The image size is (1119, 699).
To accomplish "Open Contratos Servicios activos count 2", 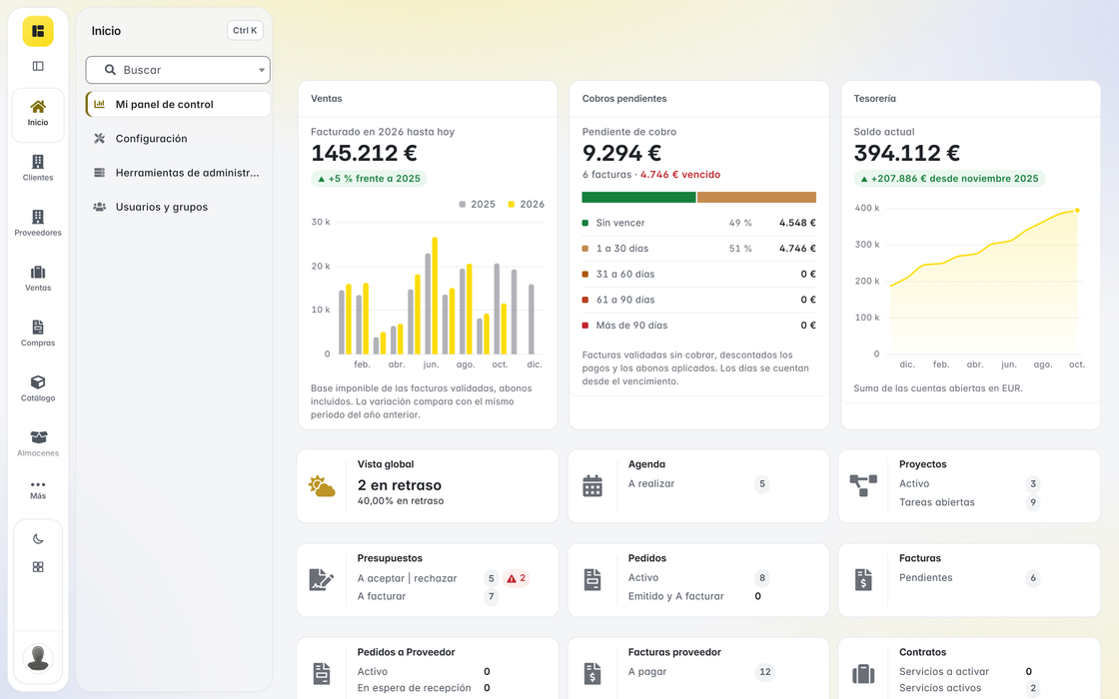I will [1033, 688].
